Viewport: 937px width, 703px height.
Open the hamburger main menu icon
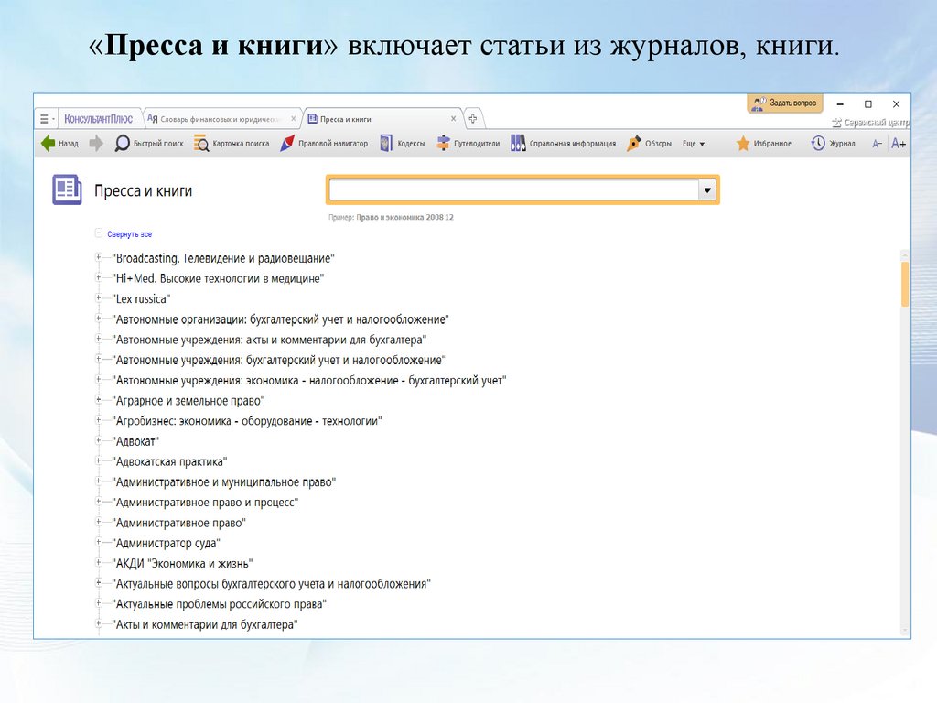pyautogui.click(x=45, y=119)
